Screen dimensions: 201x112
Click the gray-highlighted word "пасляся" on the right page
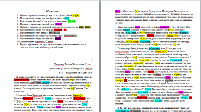tap(148, 14)
